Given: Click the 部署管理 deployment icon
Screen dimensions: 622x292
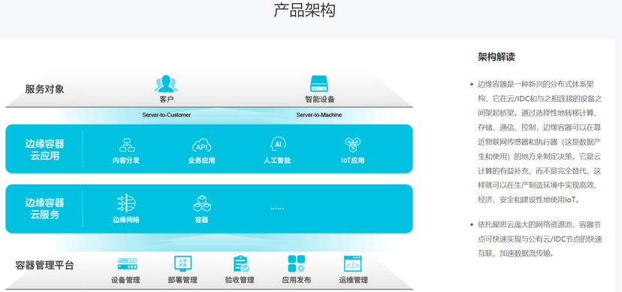Looking at the screenshot, I should coord(183,264).
